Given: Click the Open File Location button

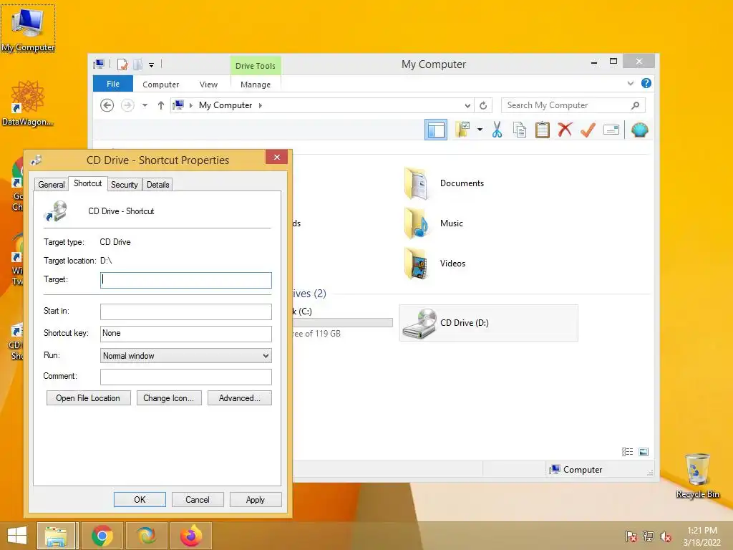Looking at the screenshot, I should pos(88,398).
